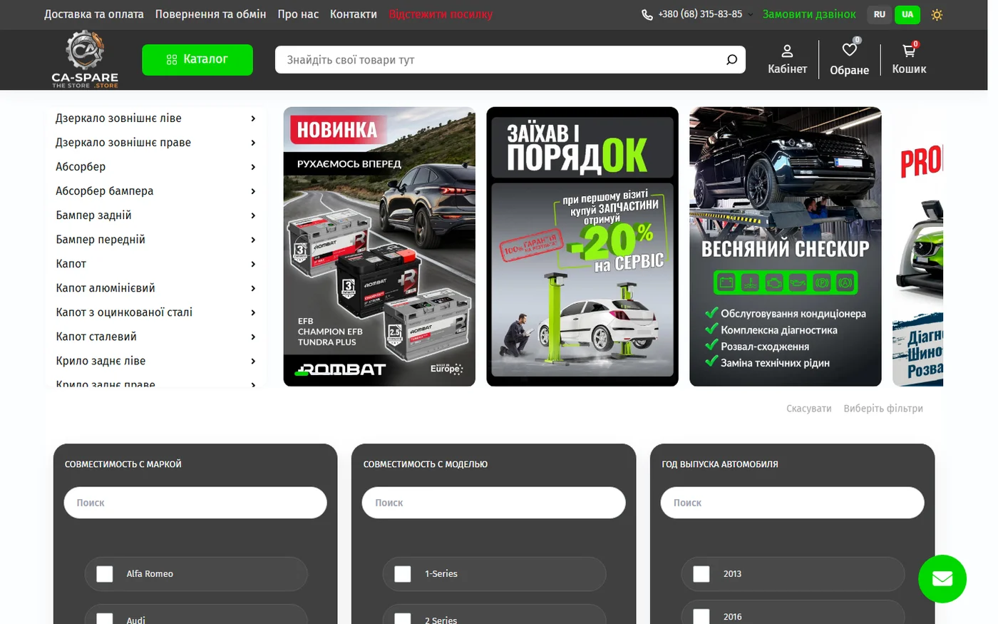Expand the Бампер передній chevron
The height and width of the screenshot is (624, 998).
coord(253,240)
